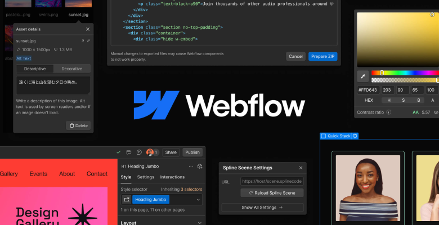Click the H1 Heading Jumbo element label
439x225 pixels.
click(x=140, y=166)
